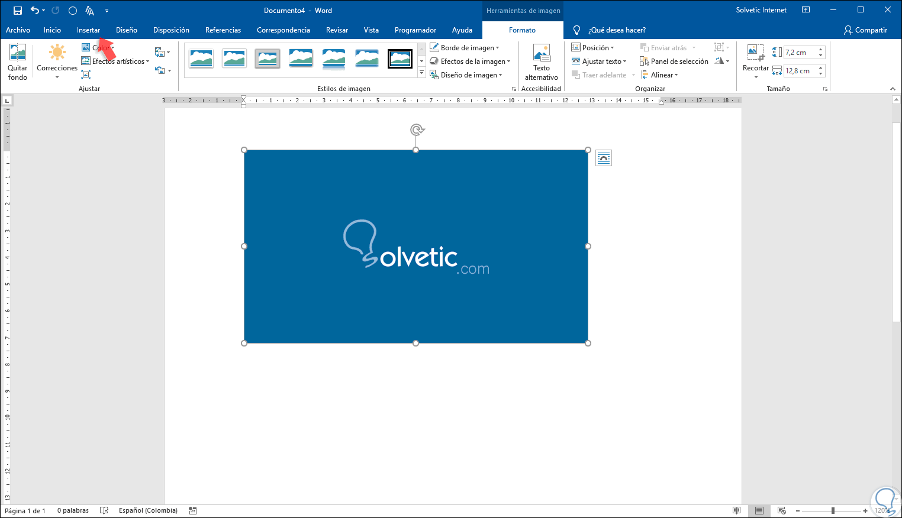Click the proofing check icon in status bar

(x=104, y=511)
